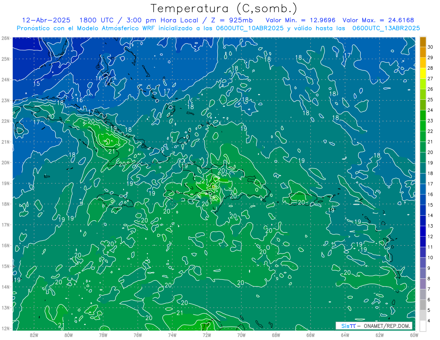Image resolution: width=440 pixels, height=340 pixels.
Task: Select '0600UTC_13ABR2025' valid-until time text
Action: [386, 28]
